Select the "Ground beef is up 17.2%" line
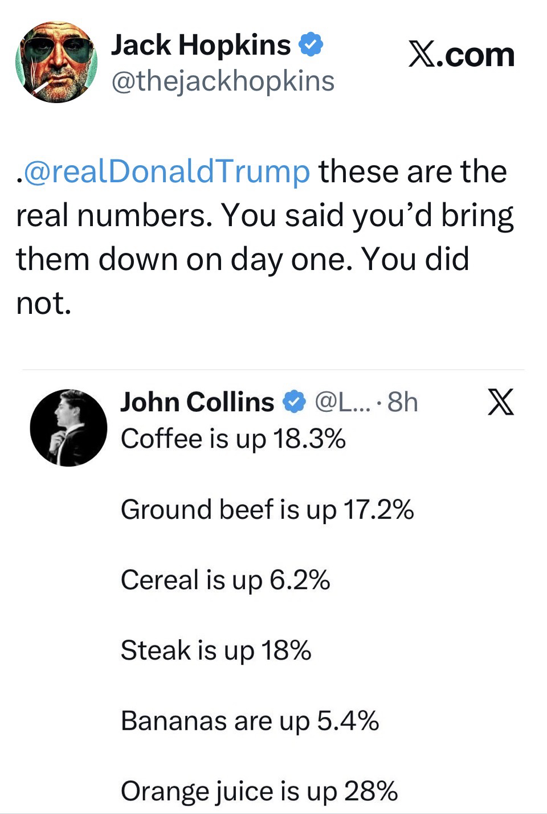547x814 pixels. click(267, 509)
